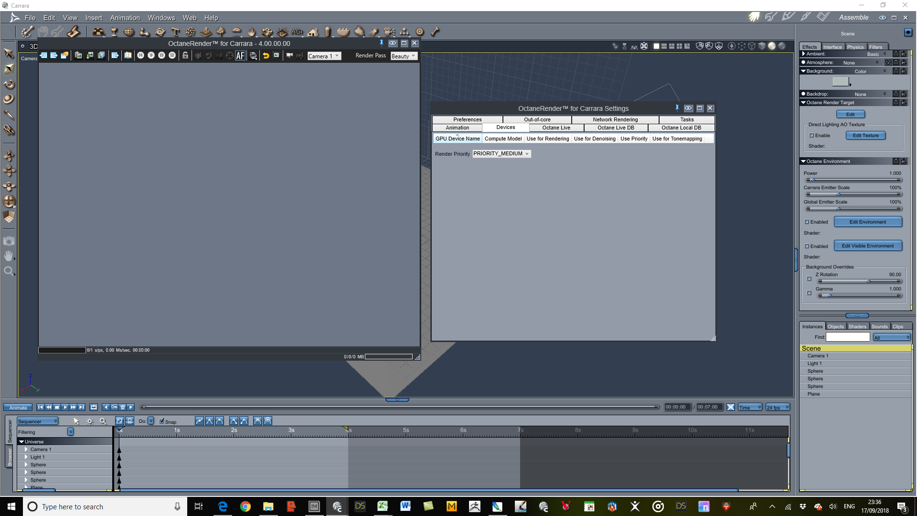Check the Z Rotation override box
Screen dimensions: 917x516
coord(809,279)
